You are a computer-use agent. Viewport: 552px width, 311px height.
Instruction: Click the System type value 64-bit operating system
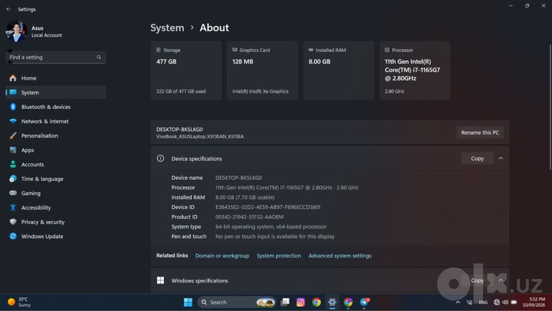[270, 227]
